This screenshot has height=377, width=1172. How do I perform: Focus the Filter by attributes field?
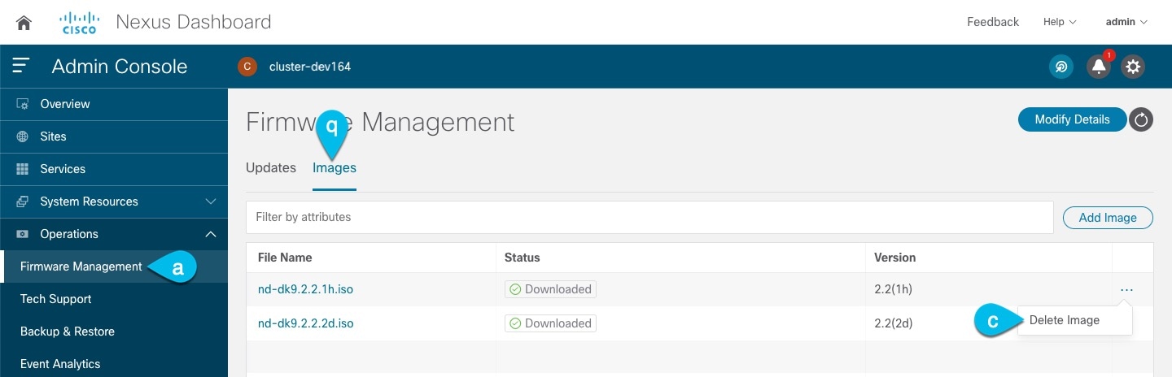click(x=649, y=217)
